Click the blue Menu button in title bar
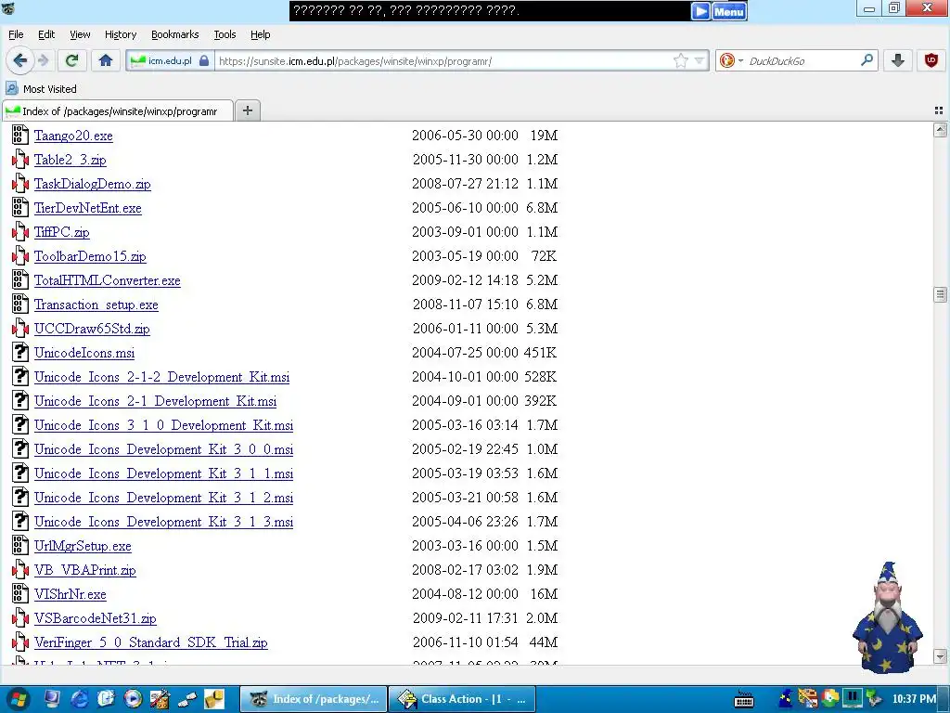This screenshot has height=713, width=950. coord(729,11)
